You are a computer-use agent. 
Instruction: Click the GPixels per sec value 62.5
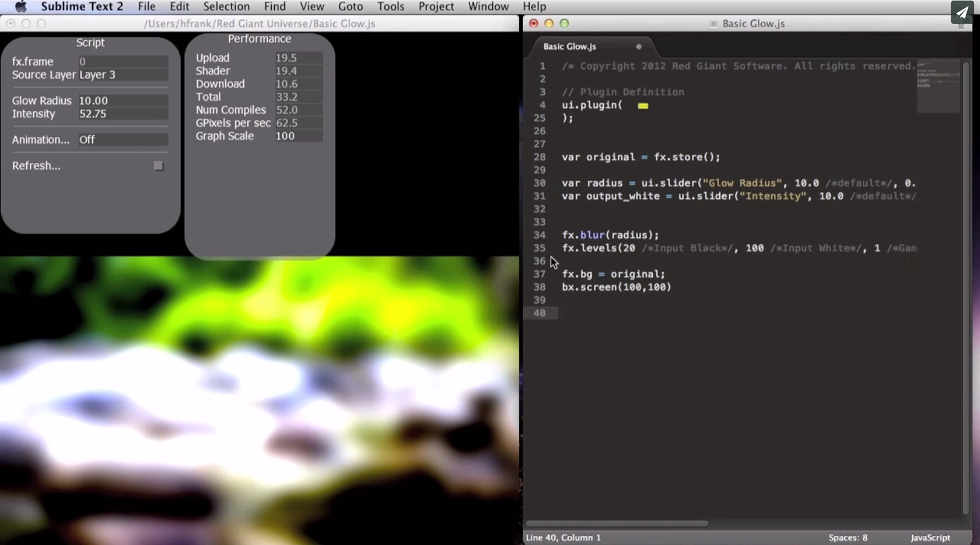299,123
